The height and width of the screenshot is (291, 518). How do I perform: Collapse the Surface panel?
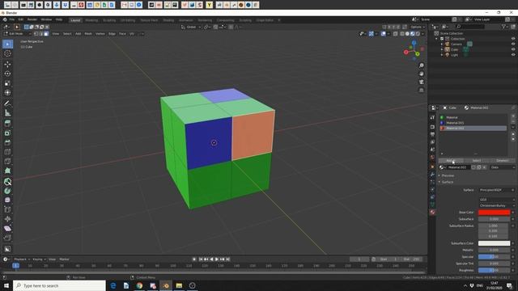tap(447, 182)
